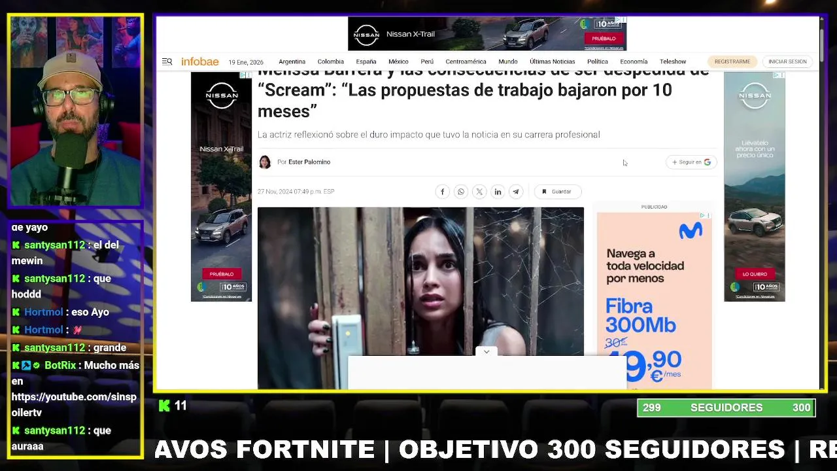Click the SEGUIDORES progress bar
The image size is (837, 471).
(x=726, y=408)
